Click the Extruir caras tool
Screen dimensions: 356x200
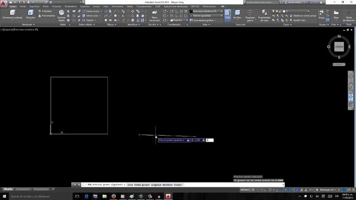tap(91, 16)
